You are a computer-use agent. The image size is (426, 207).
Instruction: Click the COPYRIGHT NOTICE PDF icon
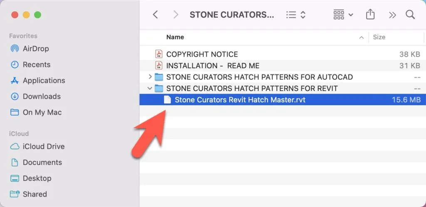pos(159,54)
